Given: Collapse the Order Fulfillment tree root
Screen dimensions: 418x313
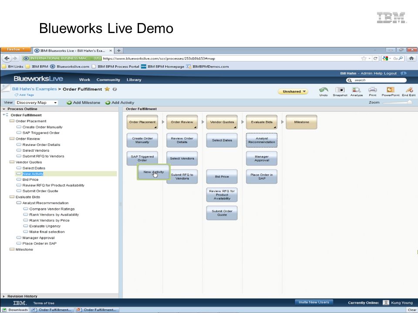Looking at the screenshot, I should 4,115.
